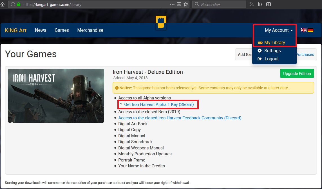Click logout arrow icon

260,59
